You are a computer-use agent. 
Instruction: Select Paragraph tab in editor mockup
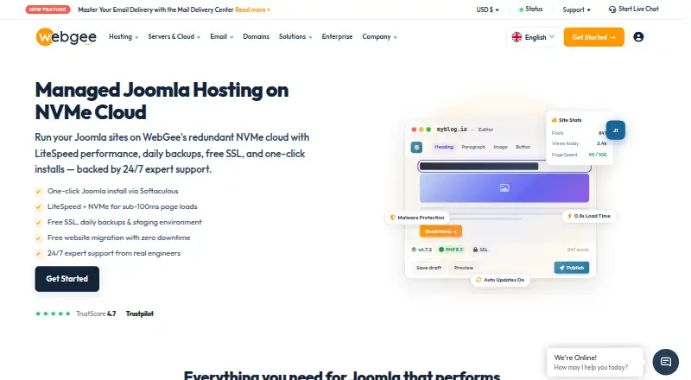coord(473,147)
